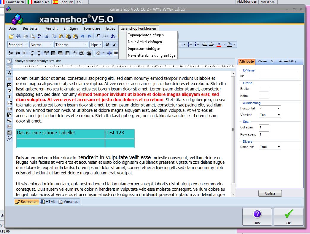Click the Insert hyperlink chain icon
310x234 pixels.
coord(105,36)
